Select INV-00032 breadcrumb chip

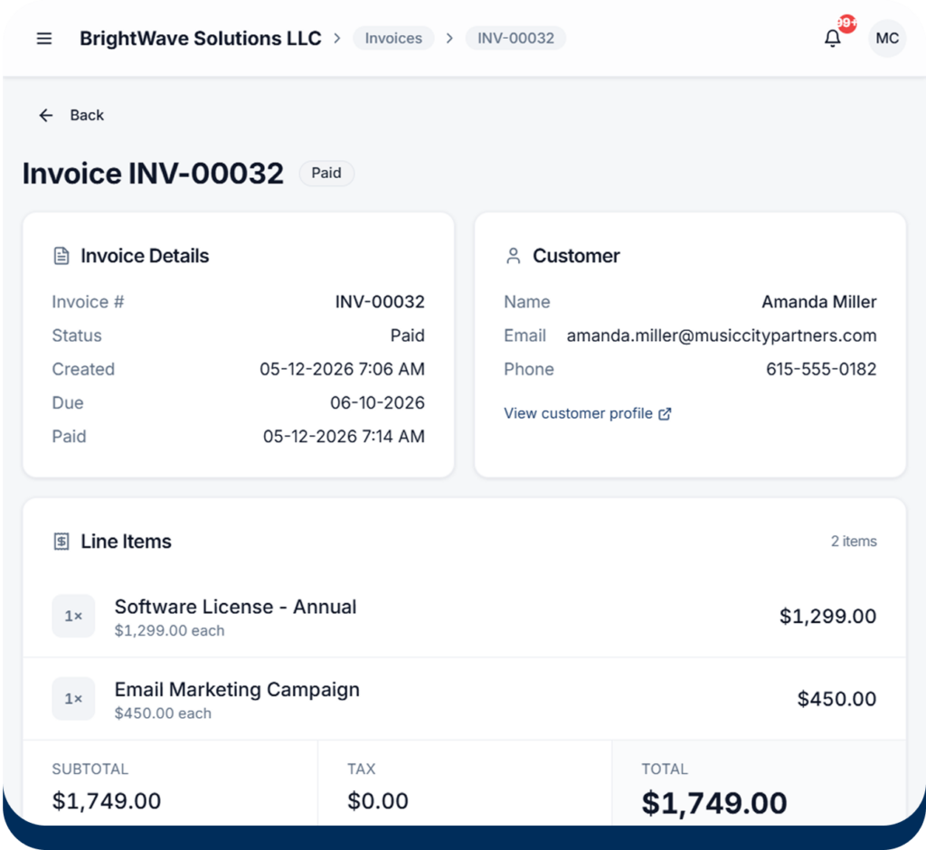(x=515, y=38)
